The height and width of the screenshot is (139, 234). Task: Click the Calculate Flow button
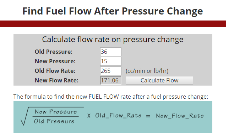[159, 80]
